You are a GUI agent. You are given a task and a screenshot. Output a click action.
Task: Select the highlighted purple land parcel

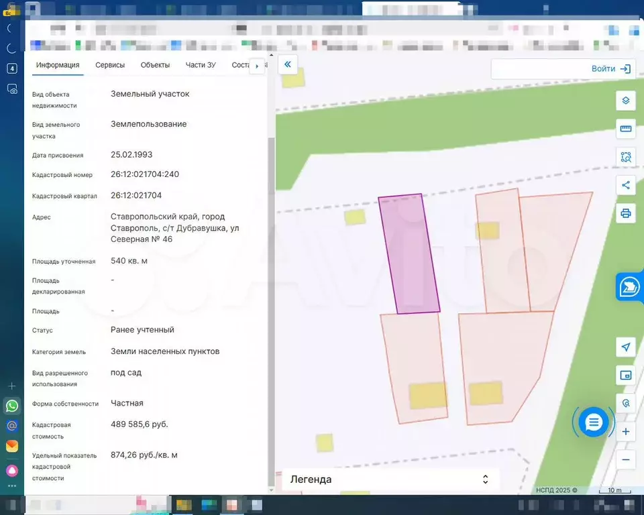coord(409,253)
